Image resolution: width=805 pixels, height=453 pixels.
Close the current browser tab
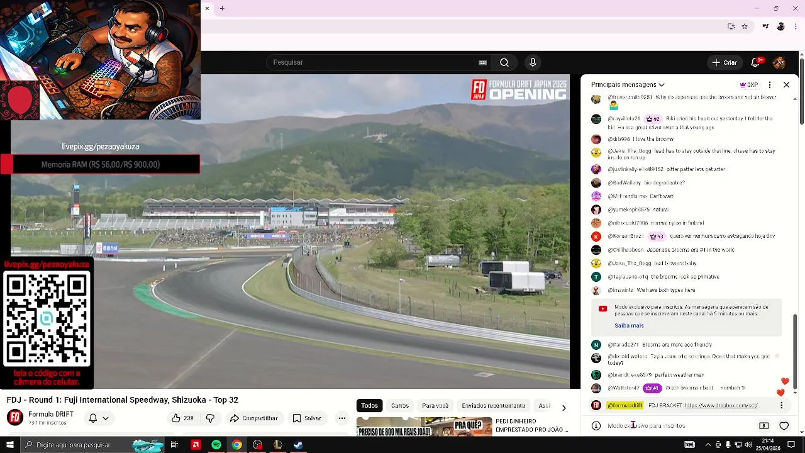[x=207, y=8]
